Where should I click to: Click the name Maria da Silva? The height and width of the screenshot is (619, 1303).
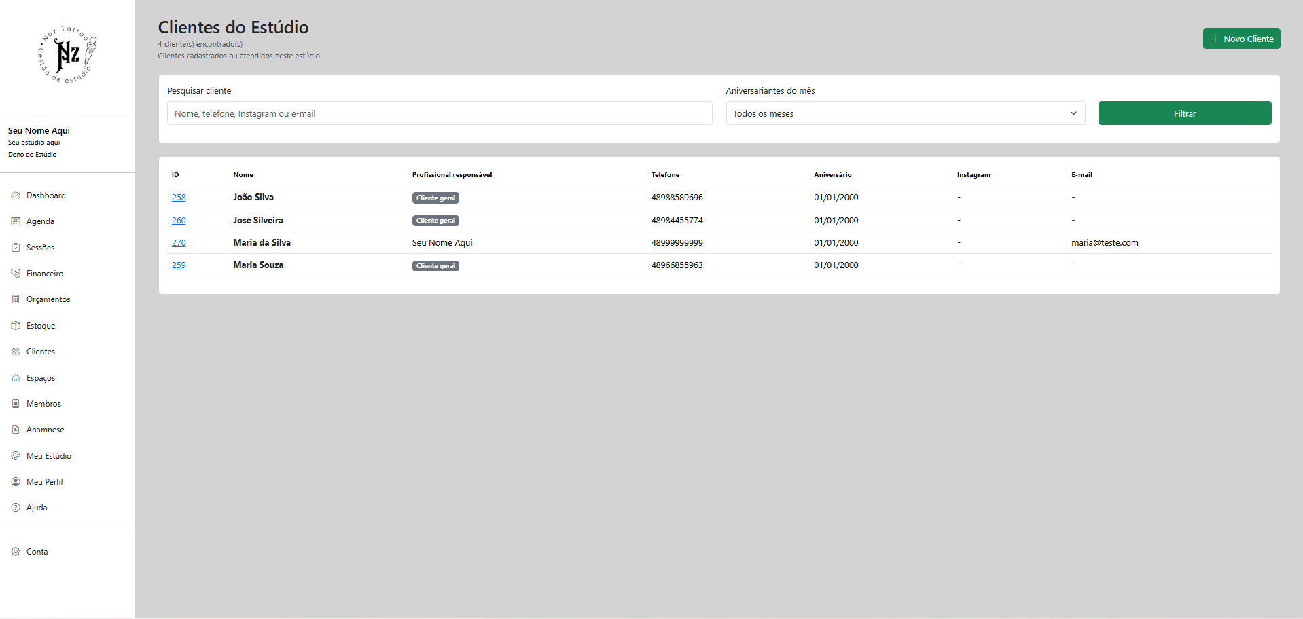(x=262, y=243)
